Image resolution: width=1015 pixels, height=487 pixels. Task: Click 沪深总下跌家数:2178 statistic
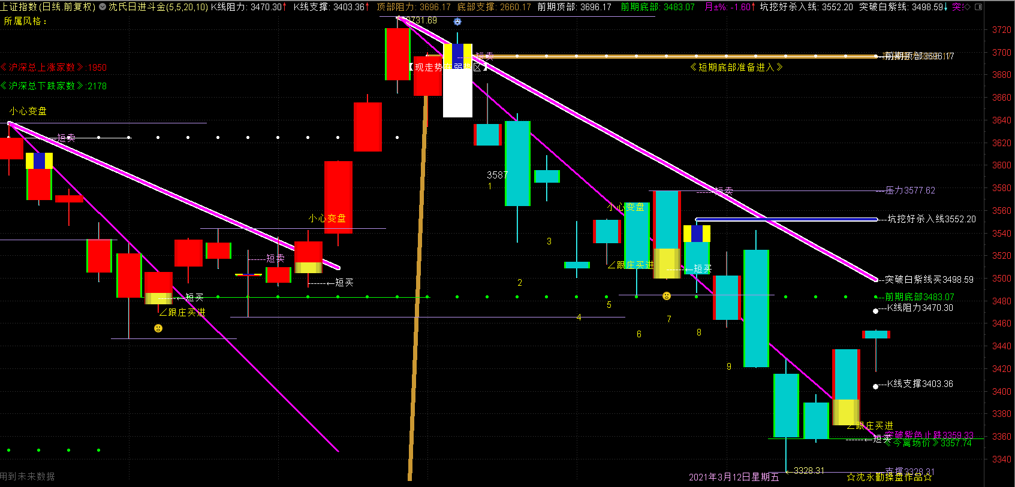tap(54, 86)
